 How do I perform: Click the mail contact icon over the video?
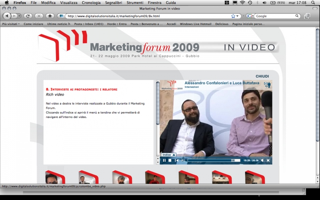(x=267, y=84)
